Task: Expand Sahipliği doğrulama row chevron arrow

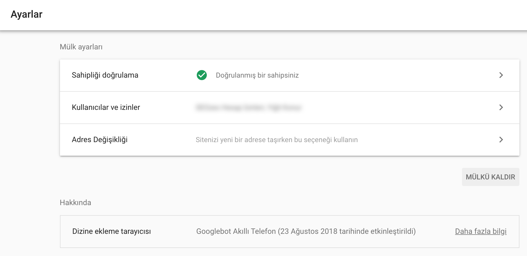Action: point(501,75)
